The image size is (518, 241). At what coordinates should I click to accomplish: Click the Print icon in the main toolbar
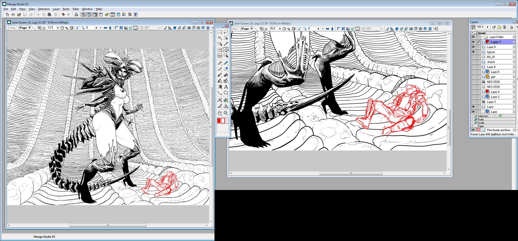76,15
